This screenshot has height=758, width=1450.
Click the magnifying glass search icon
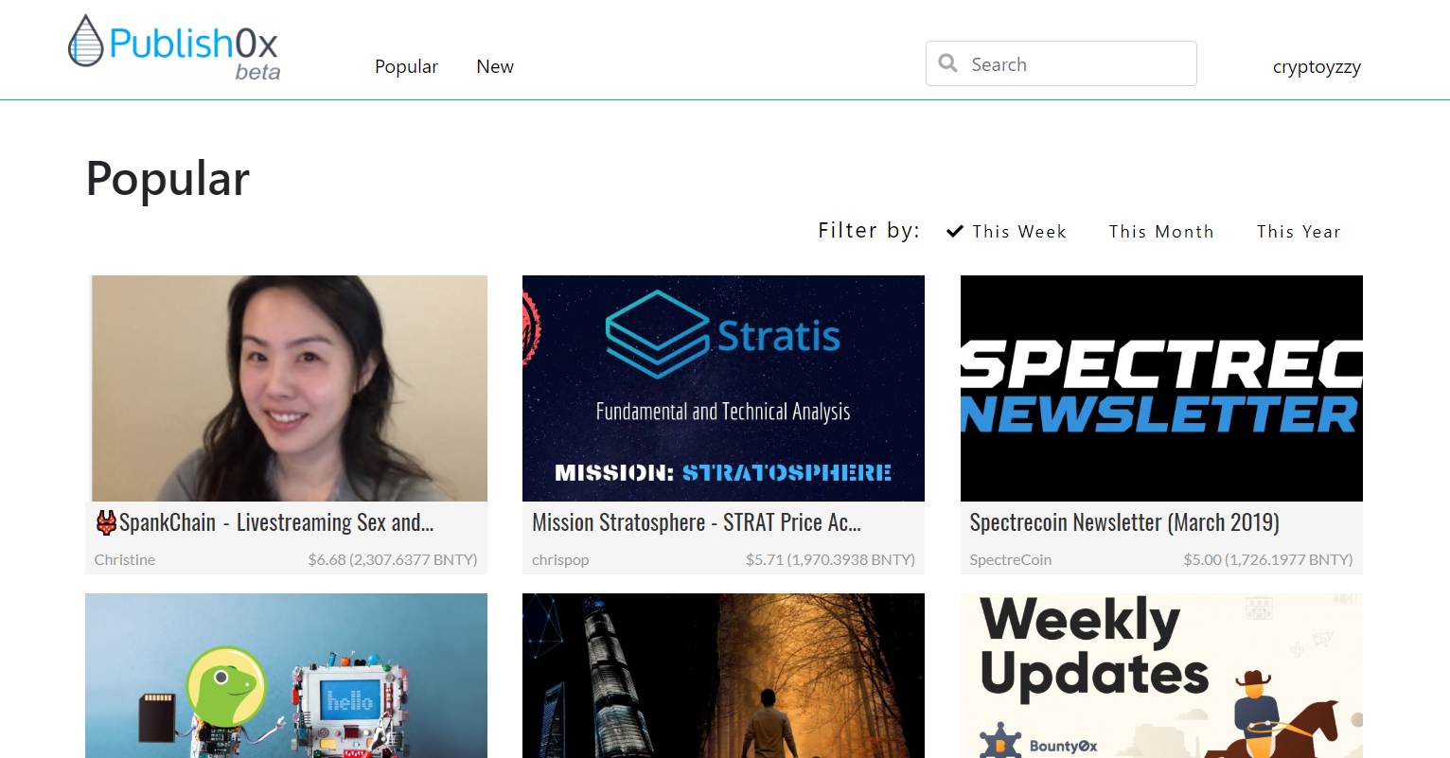(x=947, y=63)
